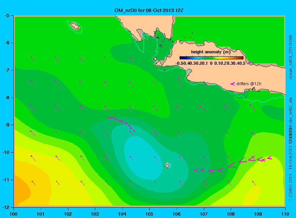
Task: Click the chain of drifter arrows near 104E, 9S
Action: (121, 123)
